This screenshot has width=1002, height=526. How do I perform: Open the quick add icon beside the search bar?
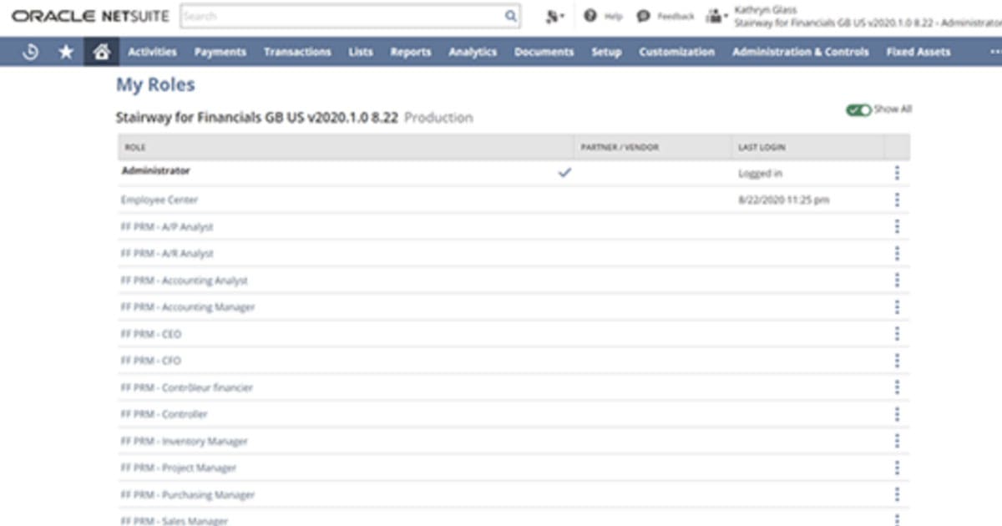point(550,16)
